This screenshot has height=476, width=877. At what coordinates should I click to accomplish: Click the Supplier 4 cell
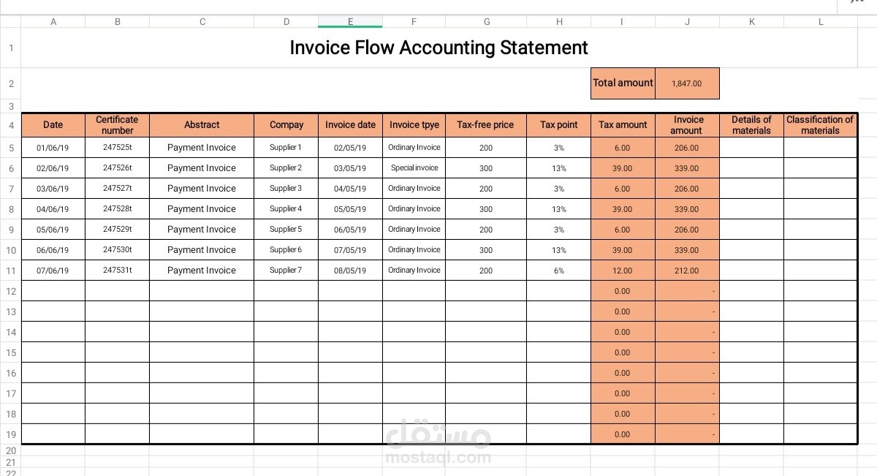286,209
